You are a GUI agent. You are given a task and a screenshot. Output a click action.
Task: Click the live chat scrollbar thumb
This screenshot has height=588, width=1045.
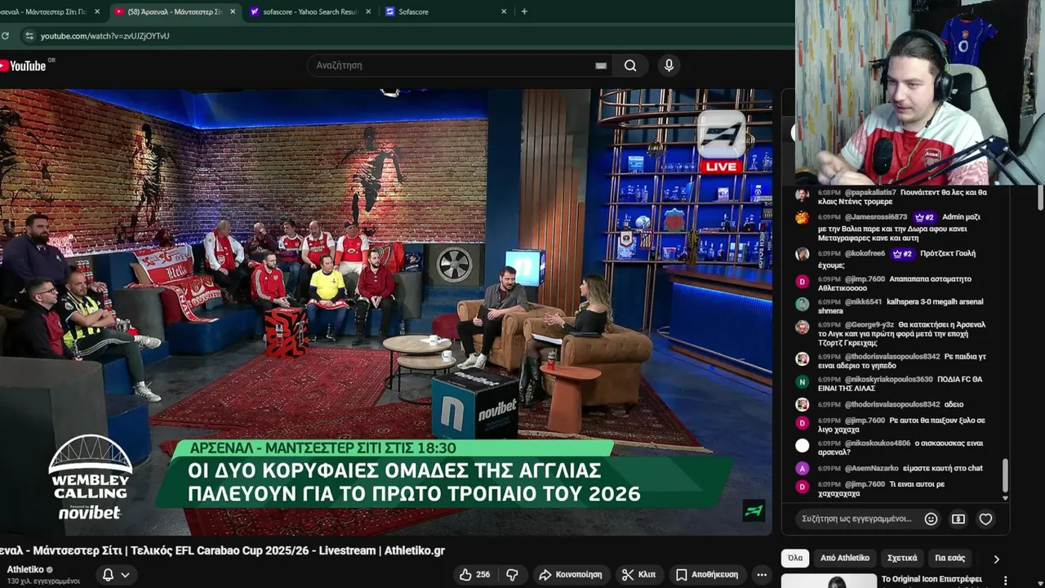(x=1005, y=475)
